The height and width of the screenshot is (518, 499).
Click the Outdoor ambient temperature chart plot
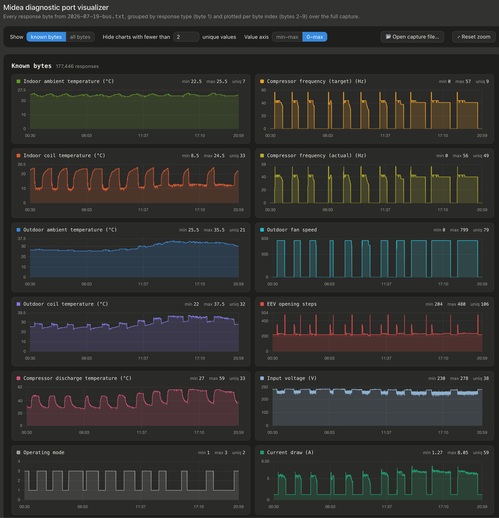(x=134, y=258)
